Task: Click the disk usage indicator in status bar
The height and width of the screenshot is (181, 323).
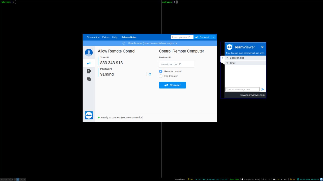Action: 251,179
